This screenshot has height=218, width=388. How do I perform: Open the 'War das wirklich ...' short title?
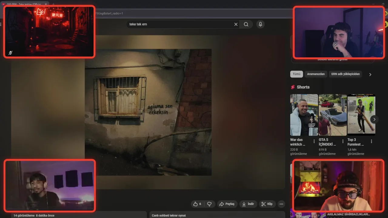click(298, 142)
